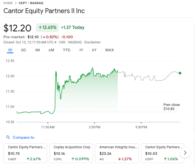Click the Compare to search icon
Image resolution: width=195 pixels, height=166 pixels.
click(x=8, y=138)
